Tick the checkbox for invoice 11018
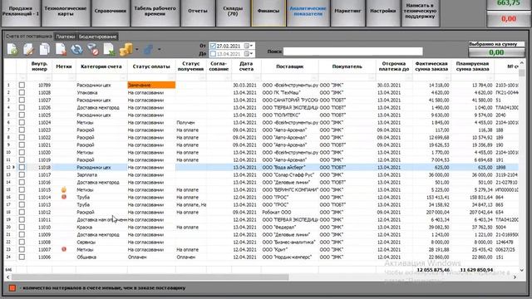Screen dimensions: 532x299 pos(22,167)
